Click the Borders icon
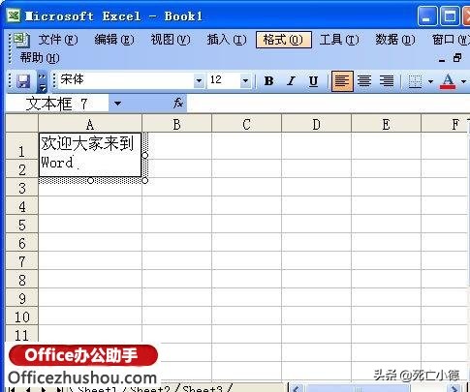This screenshot has height=392, width=470. click(x=415, y=81)
